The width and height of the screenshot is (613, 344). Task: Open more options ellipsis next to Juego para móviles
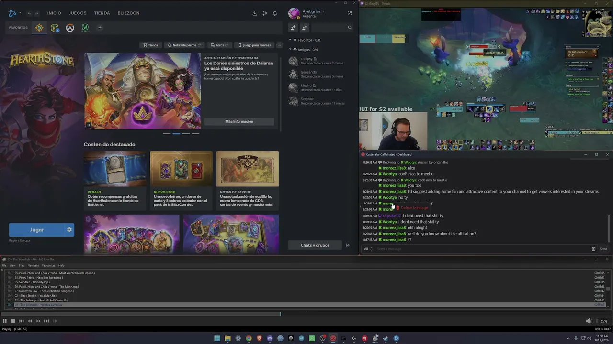279,45
